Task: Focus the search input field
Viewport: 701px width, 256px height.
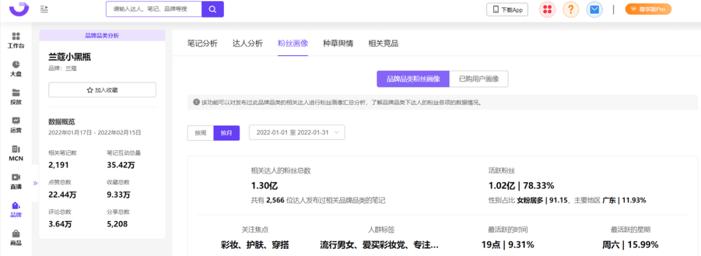Action: [x=154, y=9]
